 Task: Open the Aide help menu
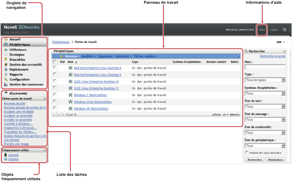click(262, 30)
